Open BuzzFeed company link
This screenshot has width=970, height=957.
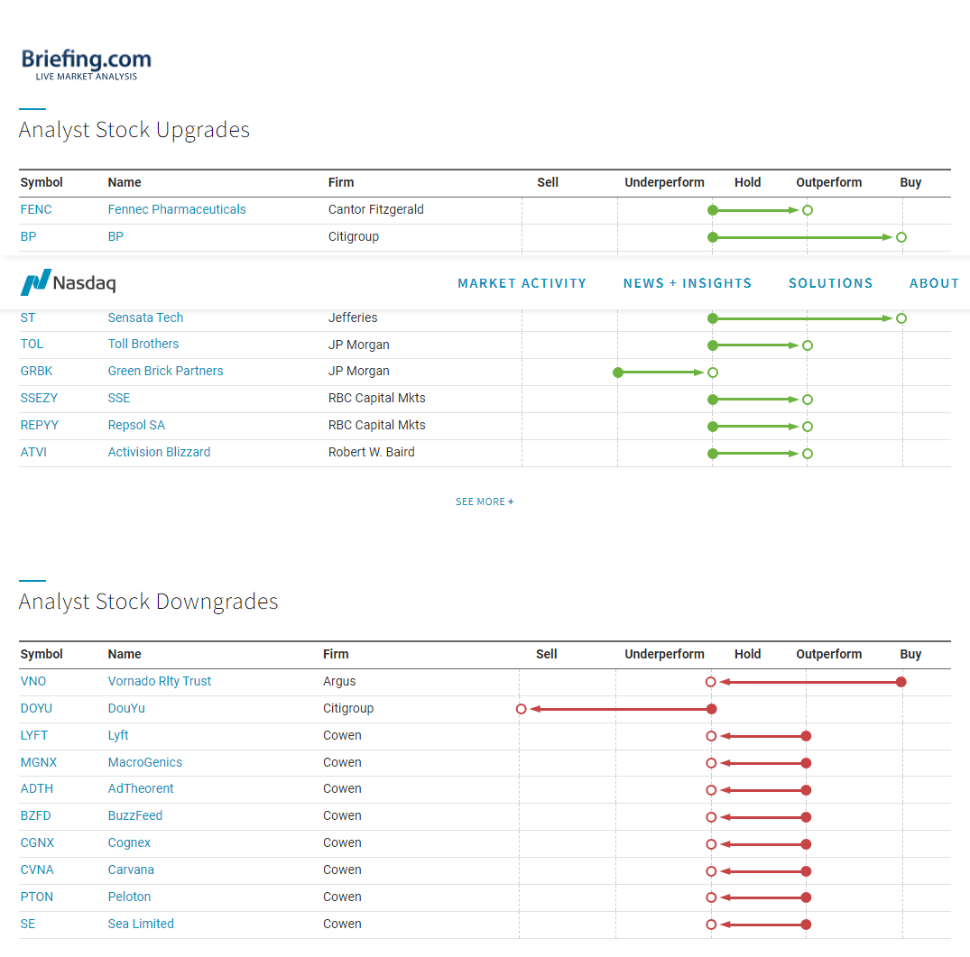click(x=134, y=816)
